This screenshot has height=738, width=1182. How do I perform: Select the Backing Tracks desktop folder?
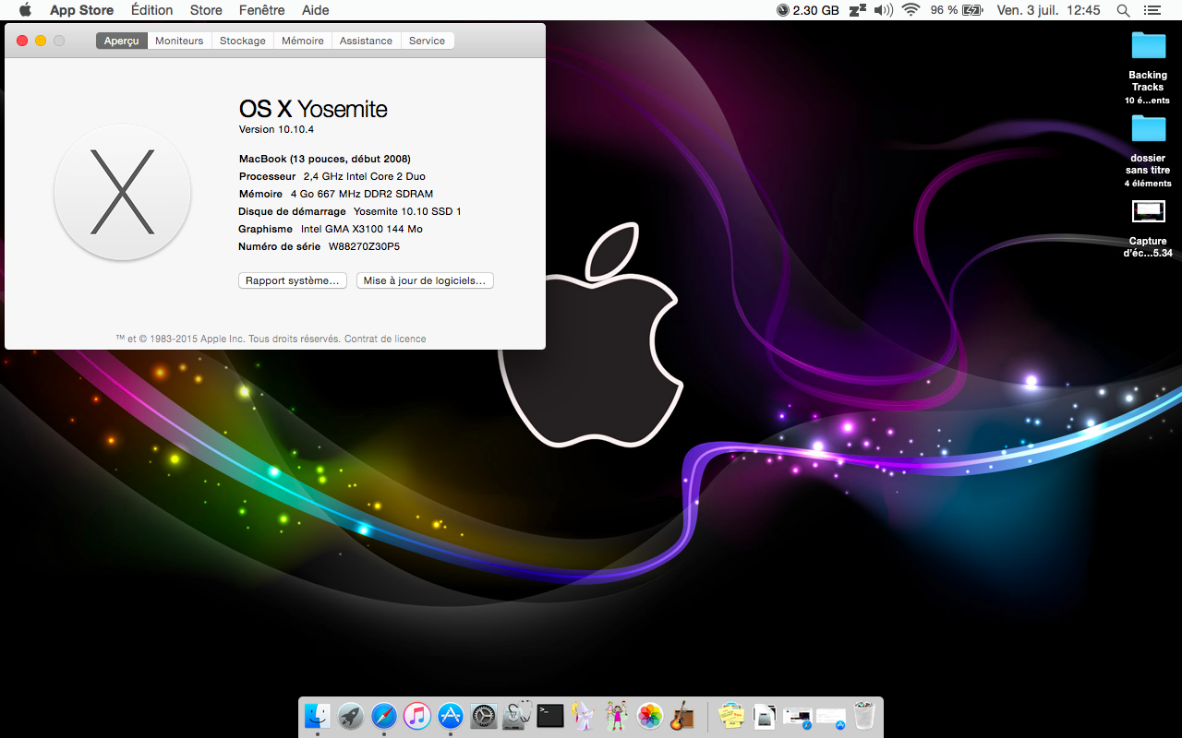[1148, 67]
